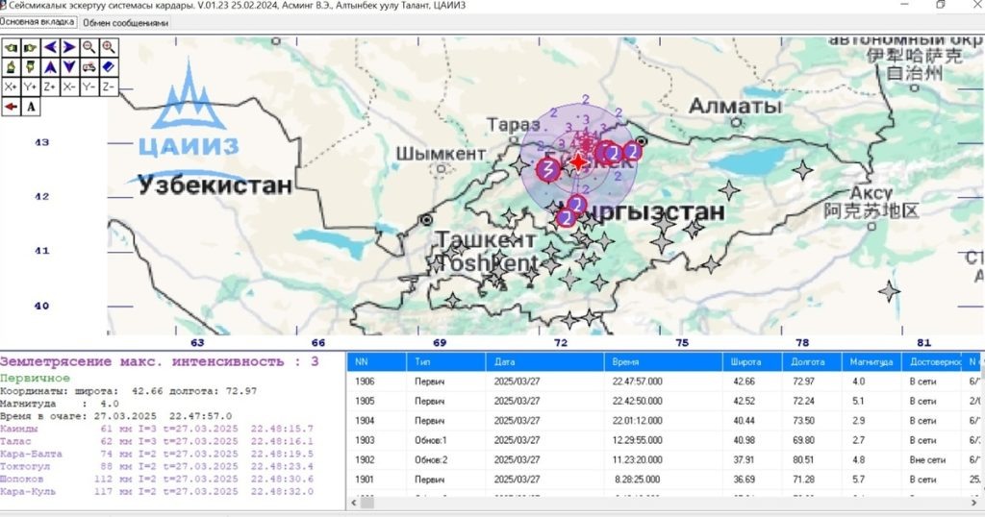Click the Z- toolbar button

[109, 86]
